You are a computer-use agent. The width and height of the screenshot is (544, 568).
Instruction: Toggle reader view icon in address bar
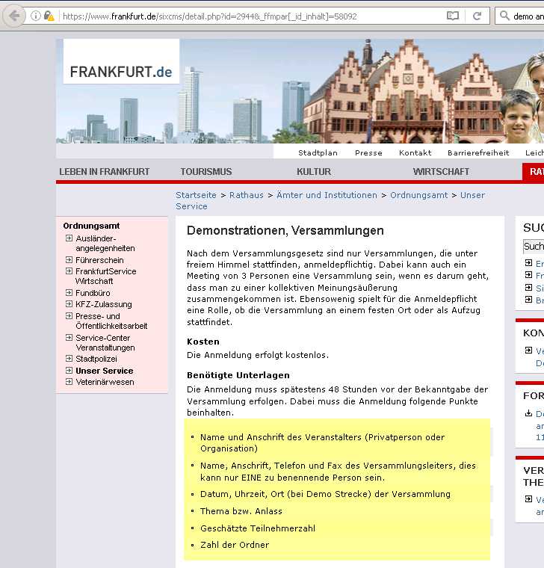452,16
